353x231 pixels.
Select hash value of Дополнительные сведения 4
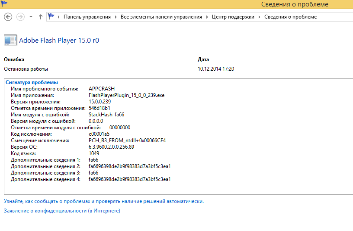point(130,179)
